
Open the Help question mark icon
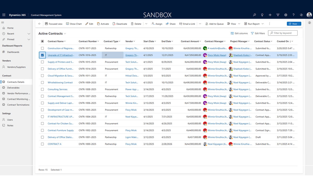pyautogui.click(x=293, y=15)
